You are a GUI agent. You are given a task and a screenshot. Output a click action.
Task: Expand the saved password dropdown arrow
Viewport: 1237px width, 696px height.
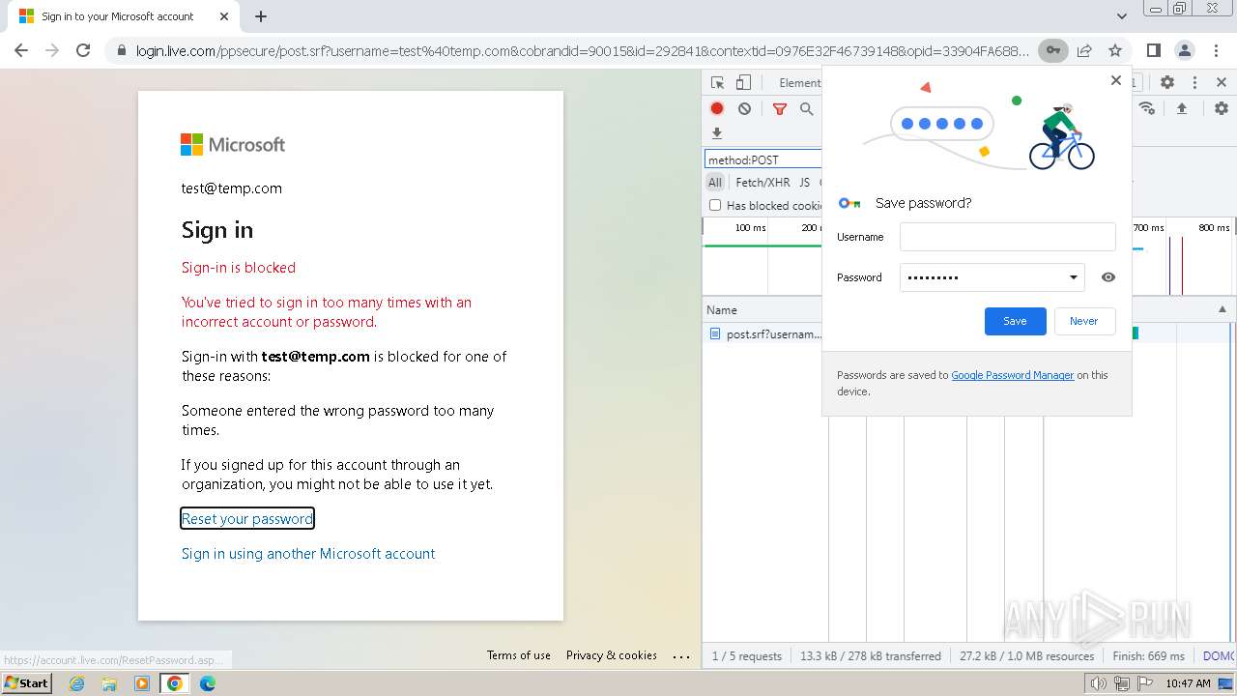point(1073,277)
